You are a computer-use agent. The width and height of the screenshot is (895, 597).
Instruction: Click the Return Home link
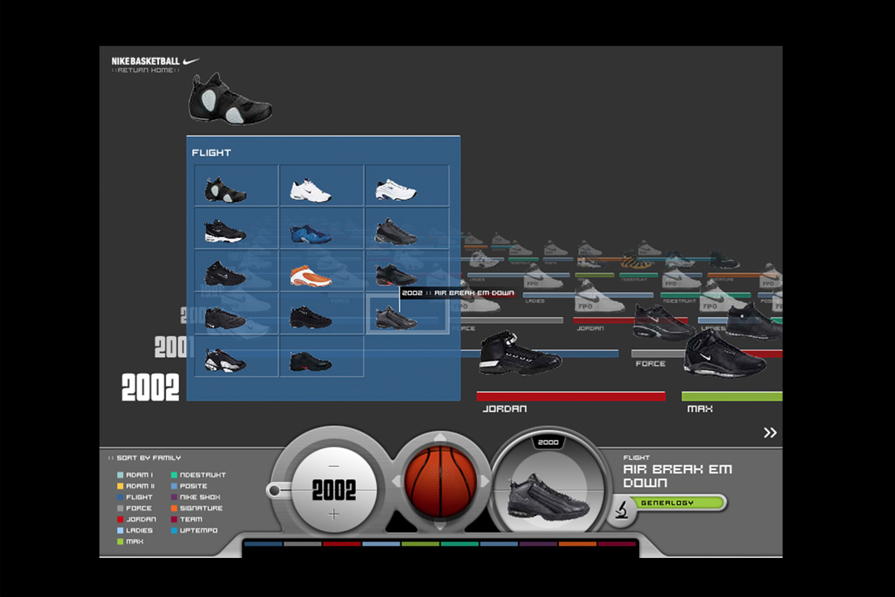click(x=145, y=70)
